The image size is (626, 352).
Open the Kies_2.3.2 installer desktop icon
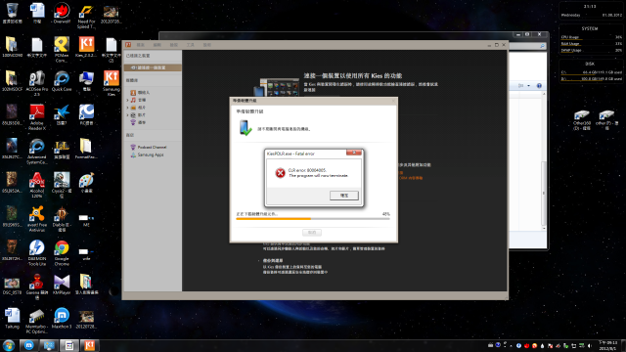click(86, 47)
